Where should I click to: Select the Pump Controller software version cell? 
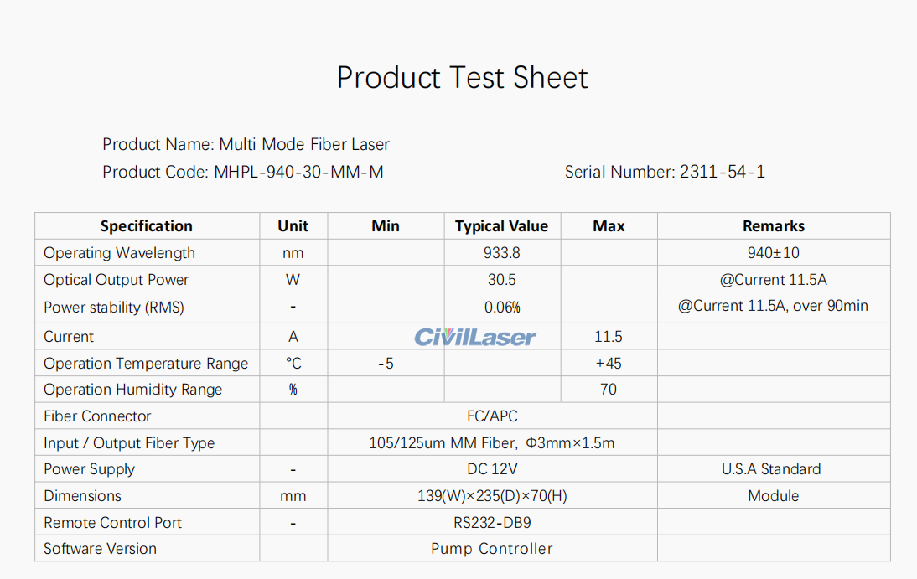[492, 549]
